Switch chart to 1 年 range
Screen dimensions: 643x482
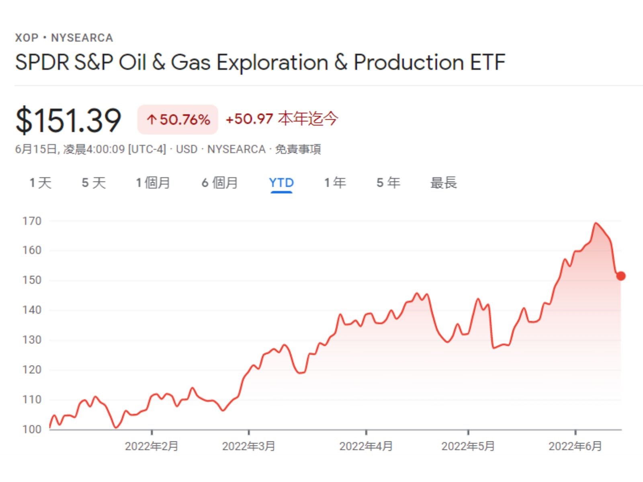(x=335, y=183)
